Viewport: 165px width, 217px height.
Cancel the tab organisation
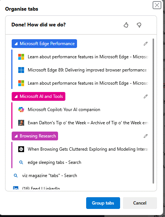(x=140, y=203)
